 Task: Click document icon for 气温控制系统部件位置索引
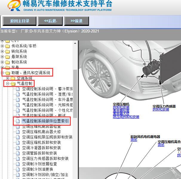click(x=18, y=121)
